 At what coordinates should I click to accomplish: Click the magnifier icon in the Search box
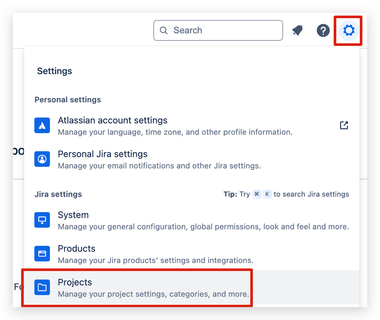click(x=164, y=30)
